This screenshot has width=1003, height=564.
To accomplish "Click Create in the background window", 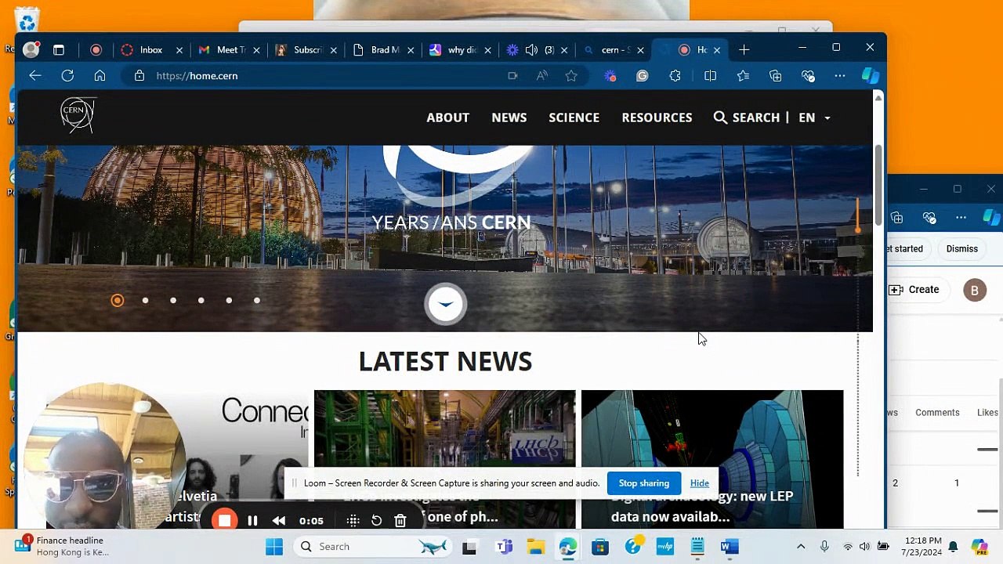I will tap(914, 290).
